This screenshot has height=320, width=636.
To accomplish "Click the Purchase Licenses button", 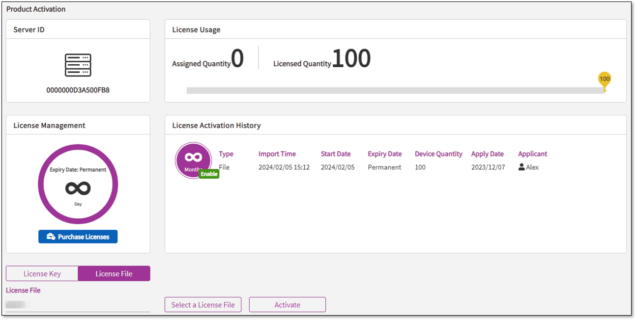I will click(78, 236).
